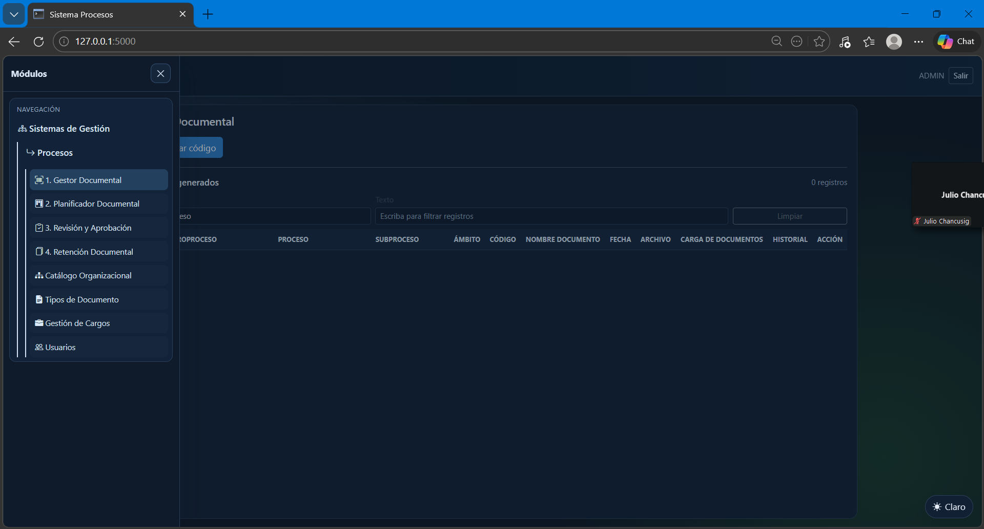Close the Módulos side panel

160,73
